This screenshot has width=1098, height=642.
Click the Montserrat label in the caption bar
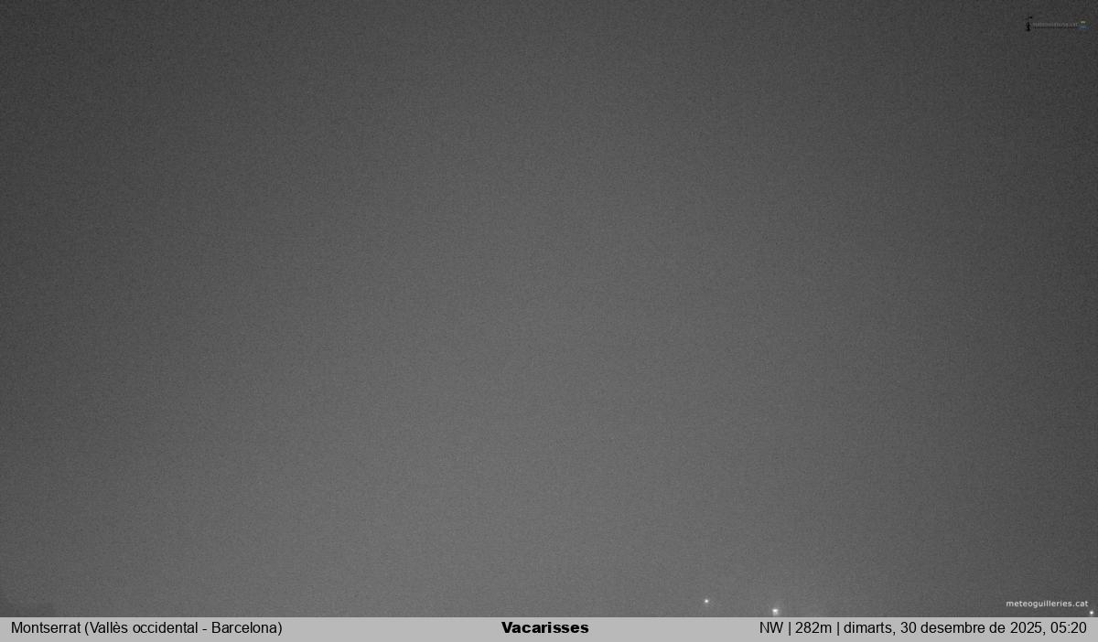(x=45, y=628)
